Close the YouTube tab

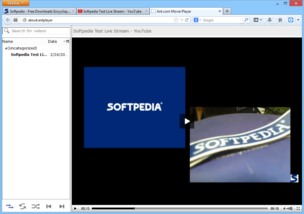(146, 11)
